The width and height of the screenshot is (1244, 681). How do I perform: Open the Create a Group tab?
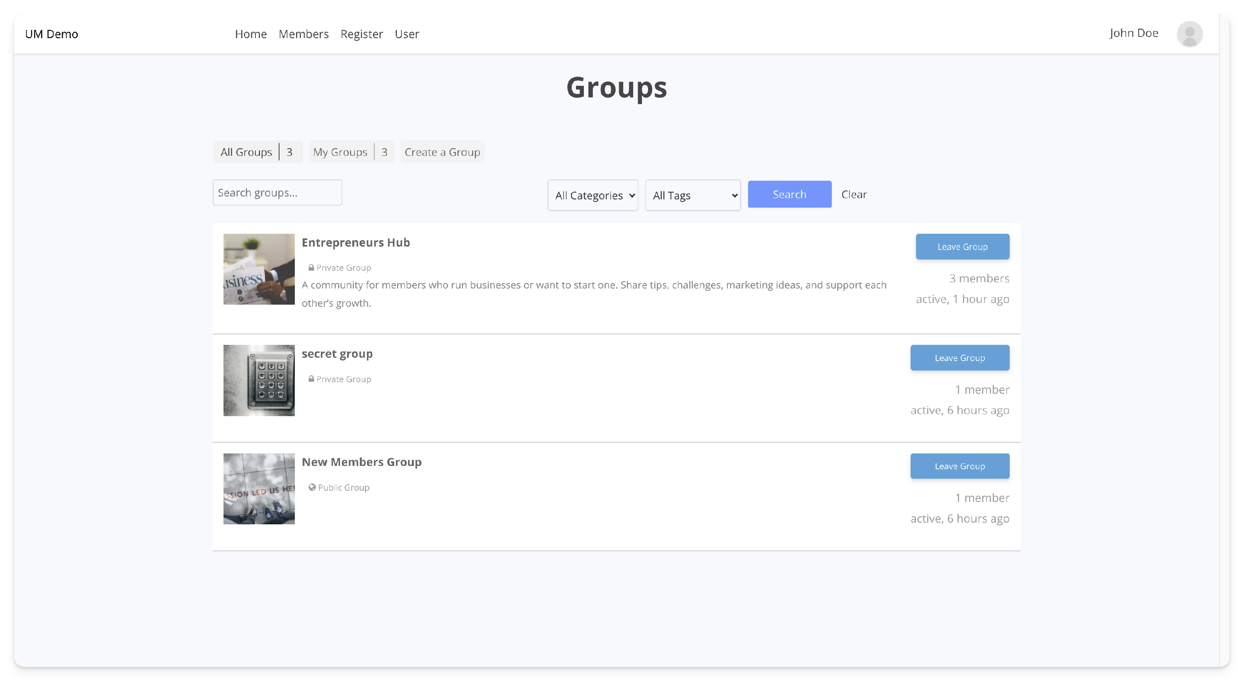[x=442, y=152]
